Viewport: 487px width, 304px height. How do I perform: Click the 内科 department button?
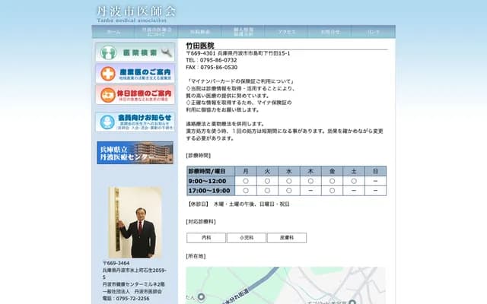coord(206,238)
